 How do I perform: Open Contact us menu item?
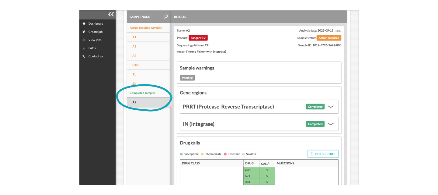click(96, 56)
